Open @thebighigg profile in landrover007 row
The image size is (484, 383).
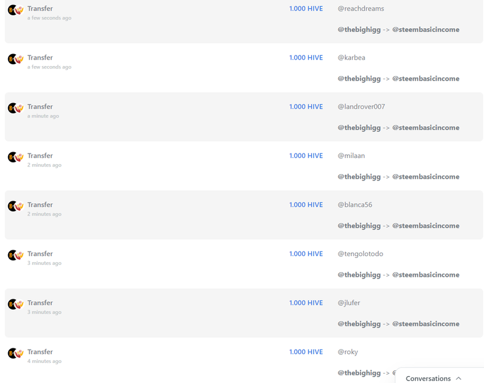pos(359,128)
